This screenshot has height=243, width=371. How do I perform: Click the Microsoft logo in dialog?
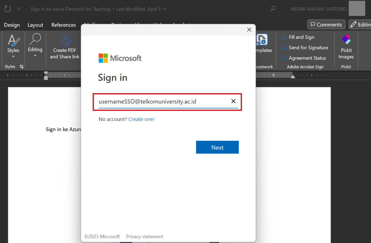pyautogui.click(x=120, y=58)
